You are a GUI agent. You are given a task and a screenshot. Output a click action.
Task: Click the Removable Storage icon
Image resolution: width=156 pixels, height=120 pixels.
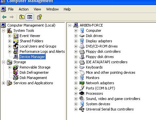coord(16,67)
